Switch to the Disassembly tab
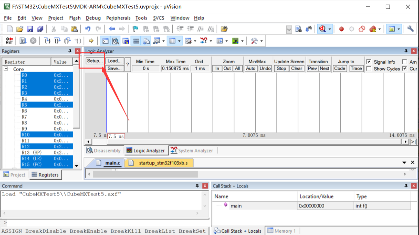Image resolution: width=419 pixels, height=235 pixels. click(x=104, y=151)
